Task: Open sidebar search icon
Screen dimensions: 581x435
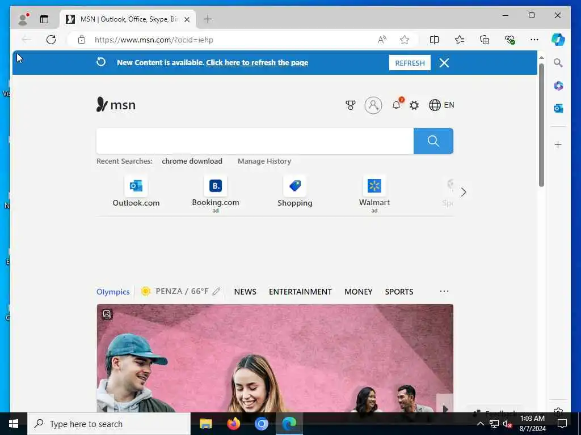Action: pyautogui.click(x=558, y=63)
